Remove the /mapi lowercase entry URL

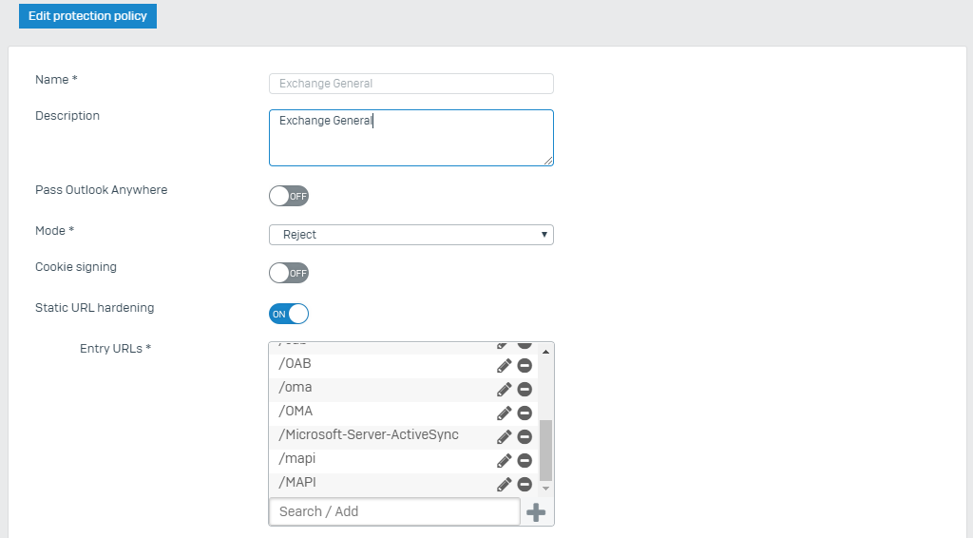(x=525, y=460)
